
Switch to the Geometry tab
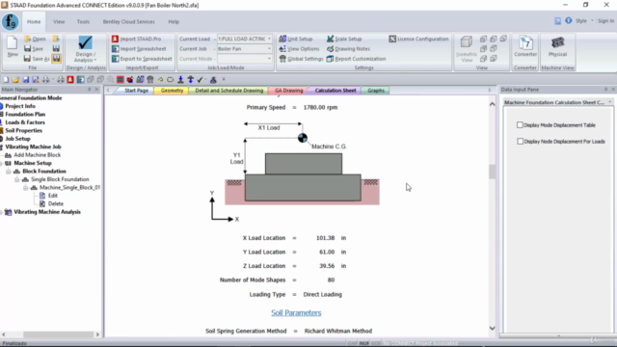172,91
